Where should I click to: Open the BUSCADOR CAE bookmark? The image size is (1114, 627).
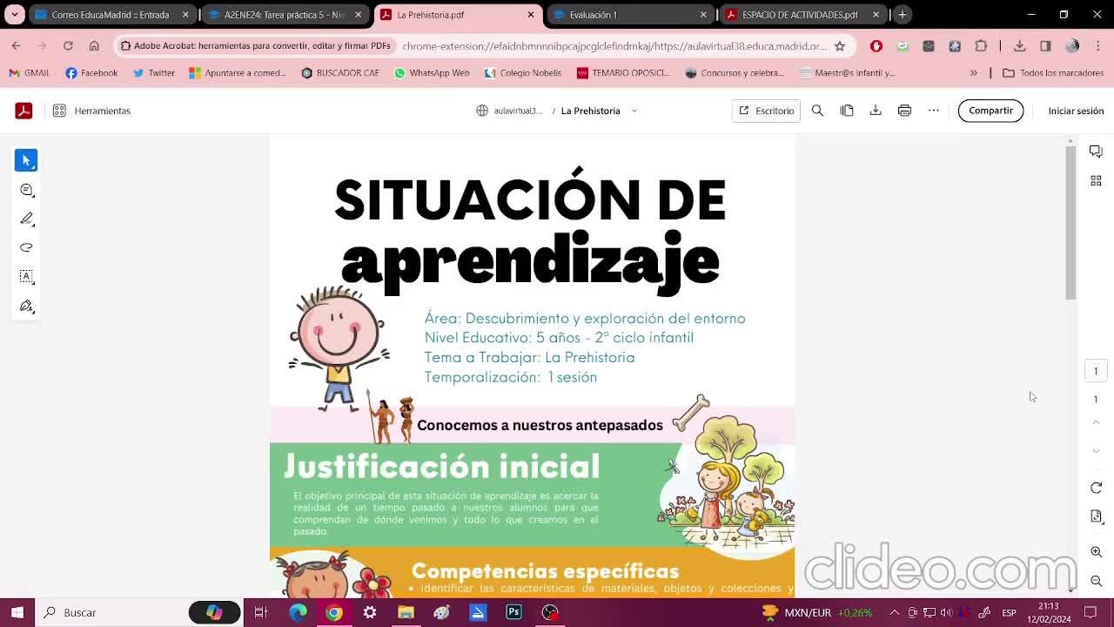(340, 73)
